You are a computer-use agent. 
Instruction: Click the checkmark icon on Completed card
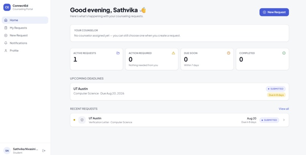[x=284, y=53]
